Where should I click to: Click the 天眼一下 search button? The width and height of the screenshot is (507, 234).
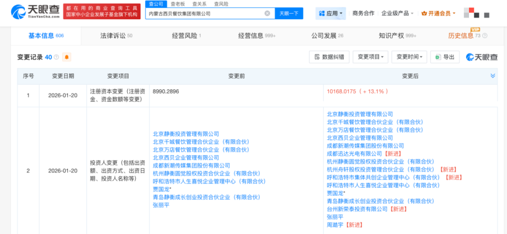pyautogui.click(x=289, y=14)
